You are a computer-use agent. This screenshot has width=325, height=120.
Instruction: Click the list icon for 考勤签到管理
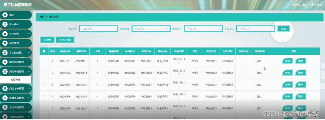point(5,98)
